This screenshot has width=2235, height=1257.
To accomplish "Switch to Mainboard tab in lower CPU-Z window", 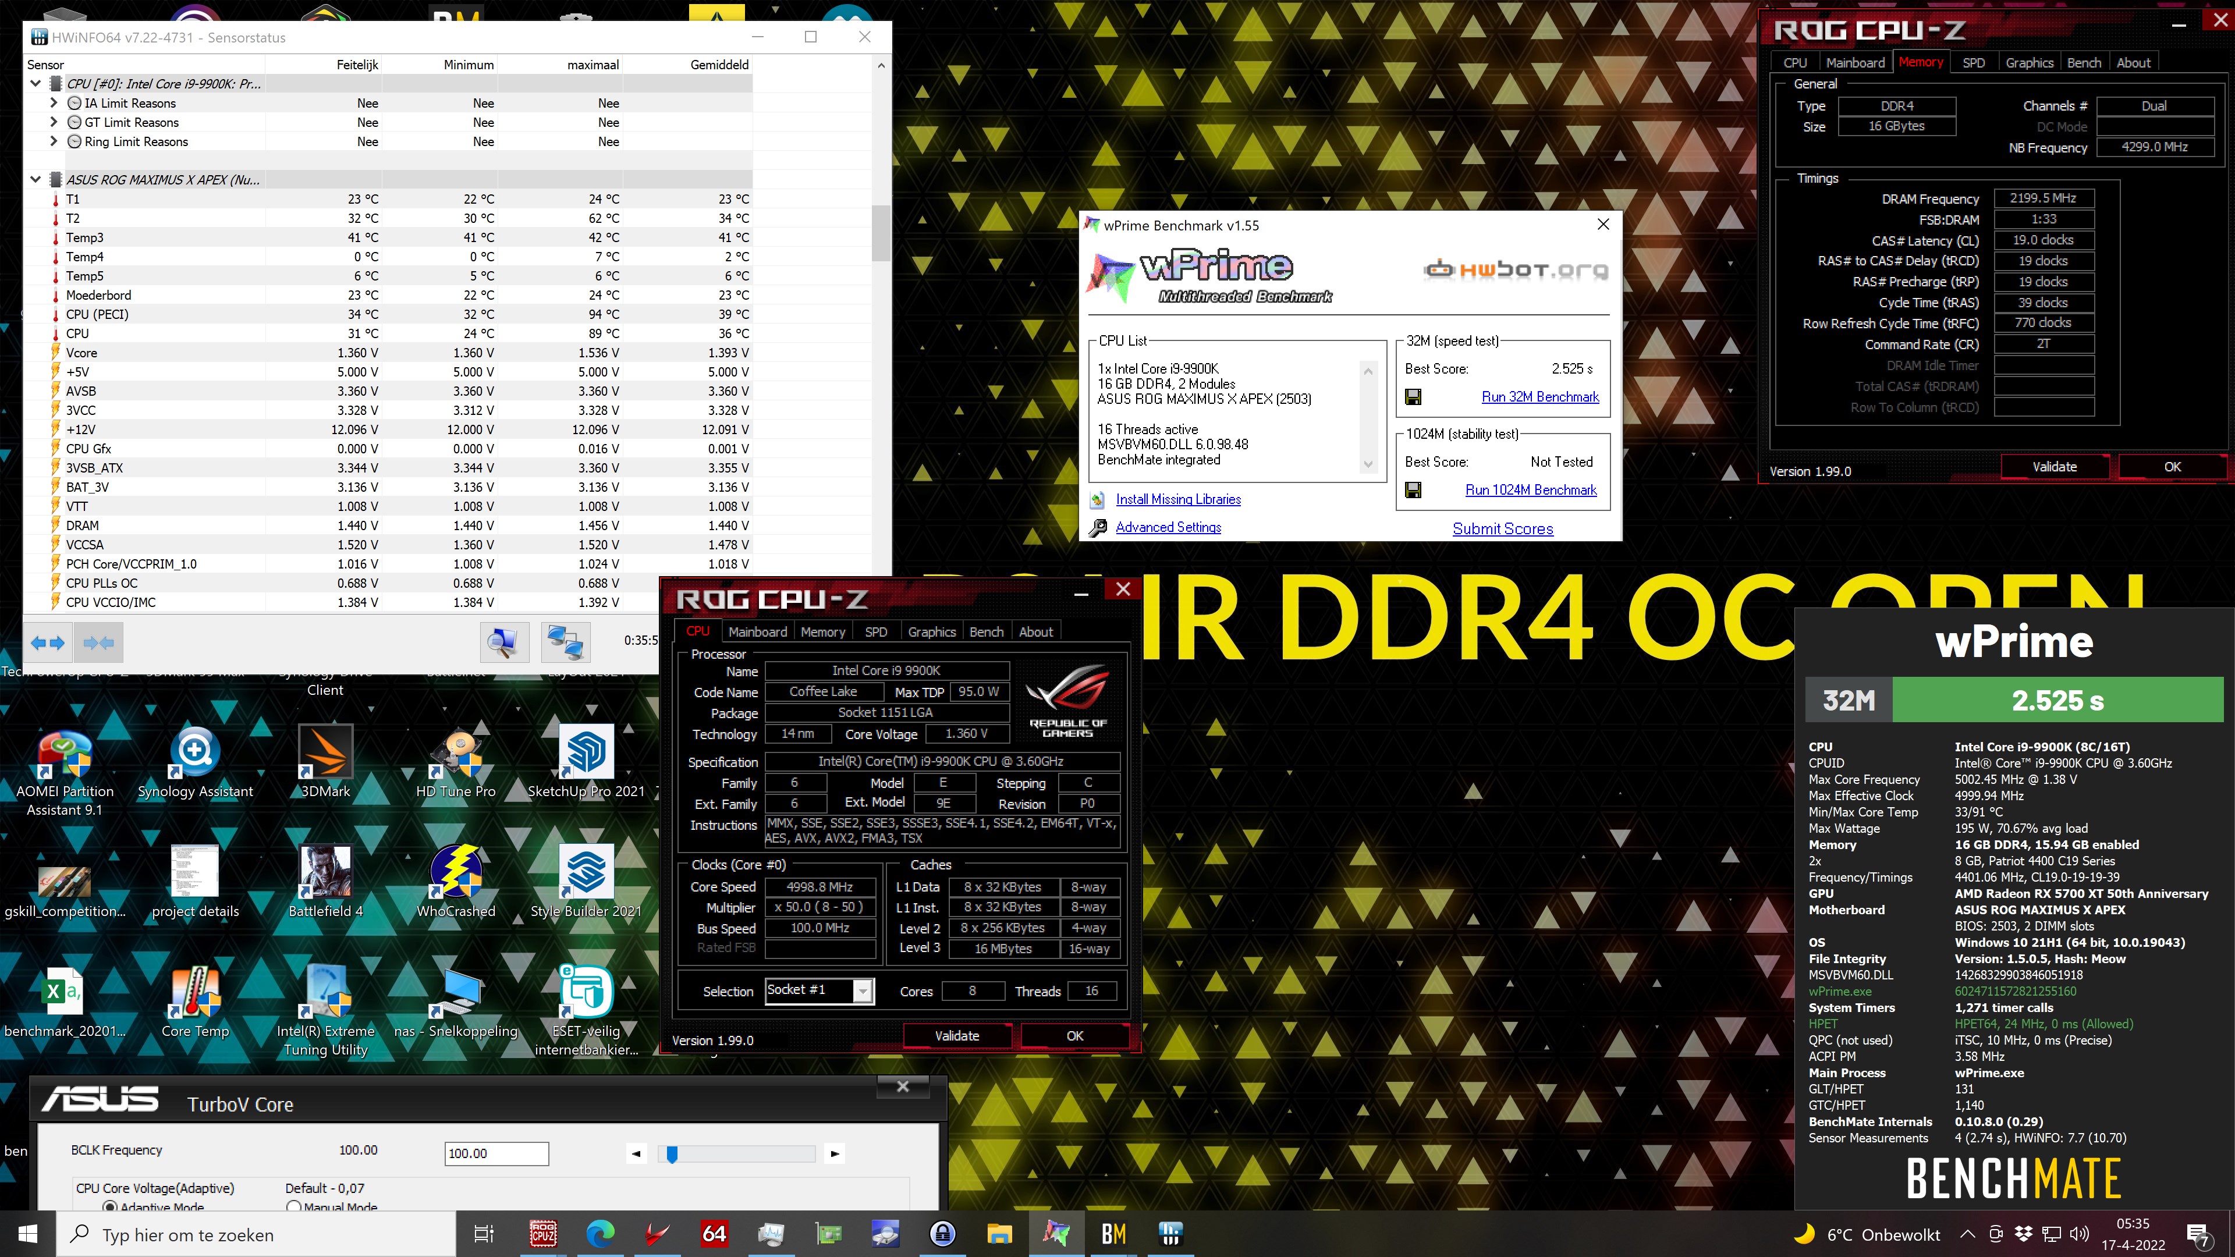I will pyautogui.click(x=757, y=631).
